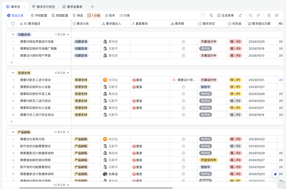The height and width of the screenshot is (189, 286).
Task: Click the undo arrow icon
Action: [250, 15]
